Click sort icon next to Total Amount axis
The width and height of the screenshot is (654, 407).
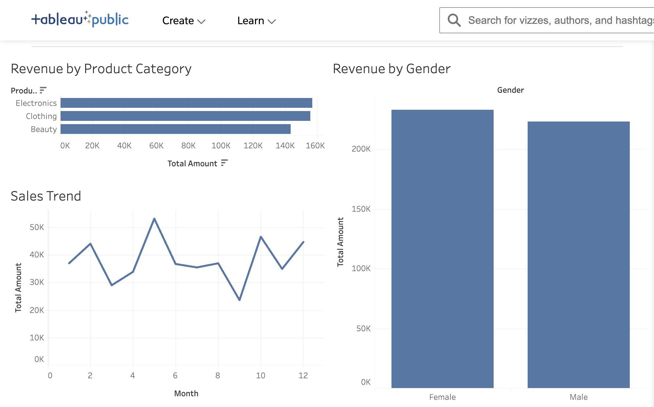pos(224,163)
